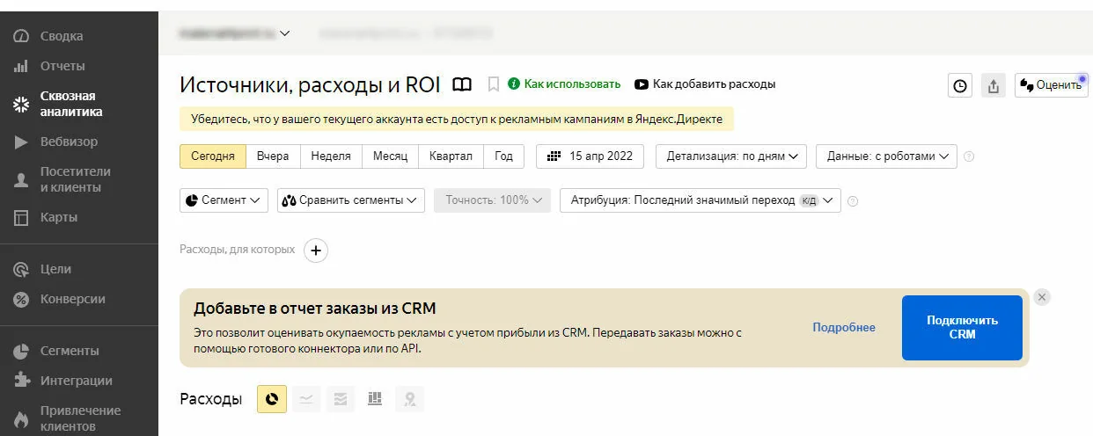Click the Оценить button
Image resolution: width=1093 pixels, height=436 pixels.
coord(1052,85)
